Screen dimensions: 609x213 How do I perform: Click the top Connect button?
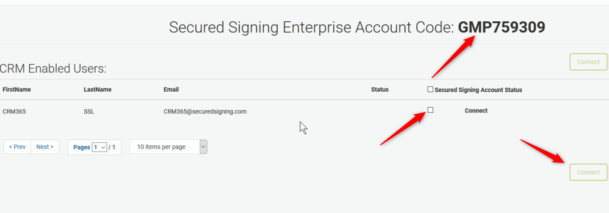[588, 62]
